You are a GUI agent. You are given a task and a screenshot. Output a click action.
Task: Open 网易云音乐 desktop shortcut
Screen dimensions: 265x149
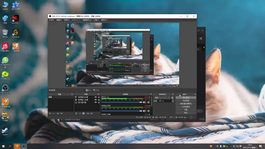[x=5, y=47]
